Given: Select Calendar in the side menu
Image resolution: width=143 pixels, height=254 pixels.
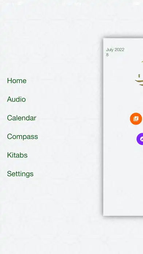Looking at the screenshot, I should (22, 118).
